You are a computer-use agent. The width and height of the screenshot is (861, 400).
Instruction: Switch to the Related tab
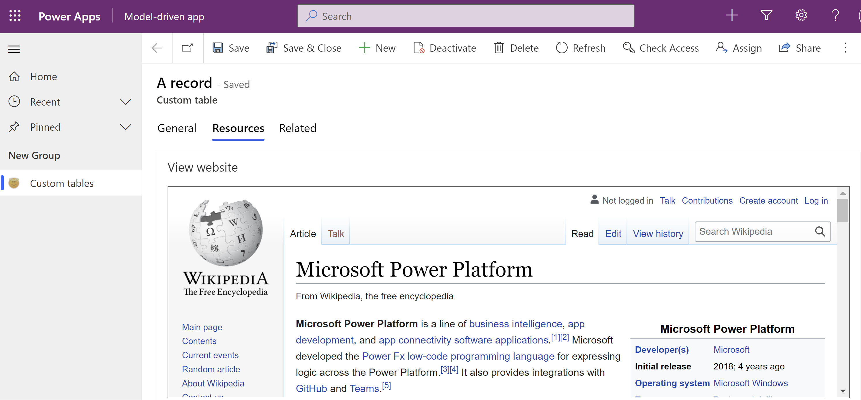298,128
